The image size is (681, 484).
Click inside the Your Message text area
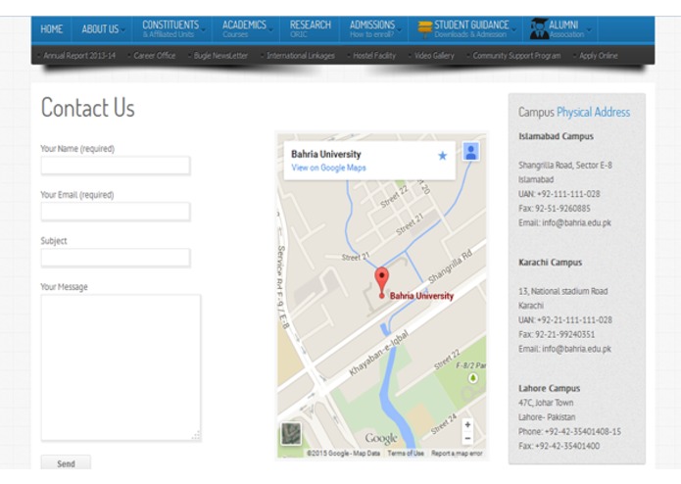pos(121,367)
